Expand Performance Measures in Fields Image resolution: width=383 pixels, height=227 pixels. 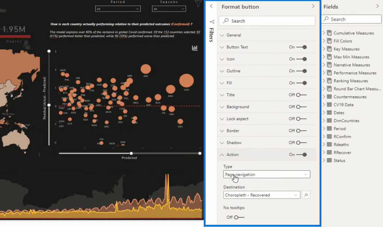pos(324,73)
